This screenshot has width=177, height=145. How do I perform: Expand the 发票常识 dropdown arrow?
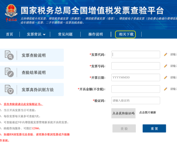coord(44,34)
